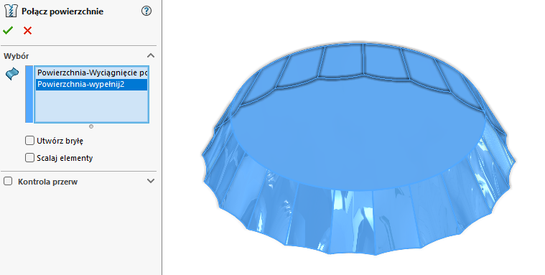
Task: Enable Utwórz bryłę checkbox
Action: pyautogui.click(x=29, y=141)
